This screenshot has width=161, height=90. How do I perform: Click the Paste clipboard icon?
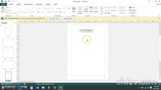pos(3,9)
